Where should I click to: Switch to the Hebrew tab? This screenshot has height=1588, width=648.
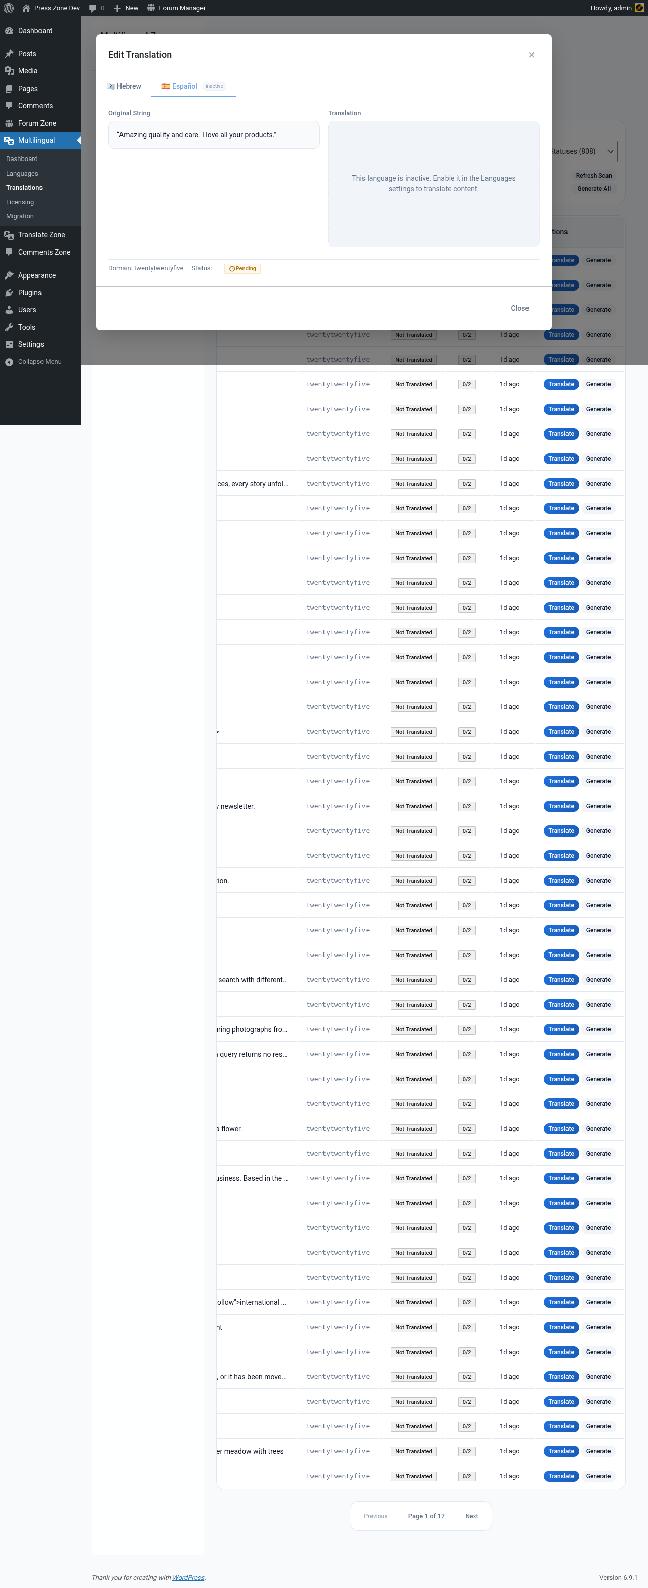coord(124,86)
